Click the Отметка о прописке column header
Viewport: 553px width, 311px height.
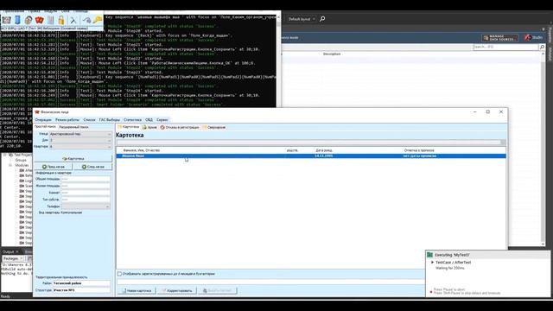click(x=419, y=150)
